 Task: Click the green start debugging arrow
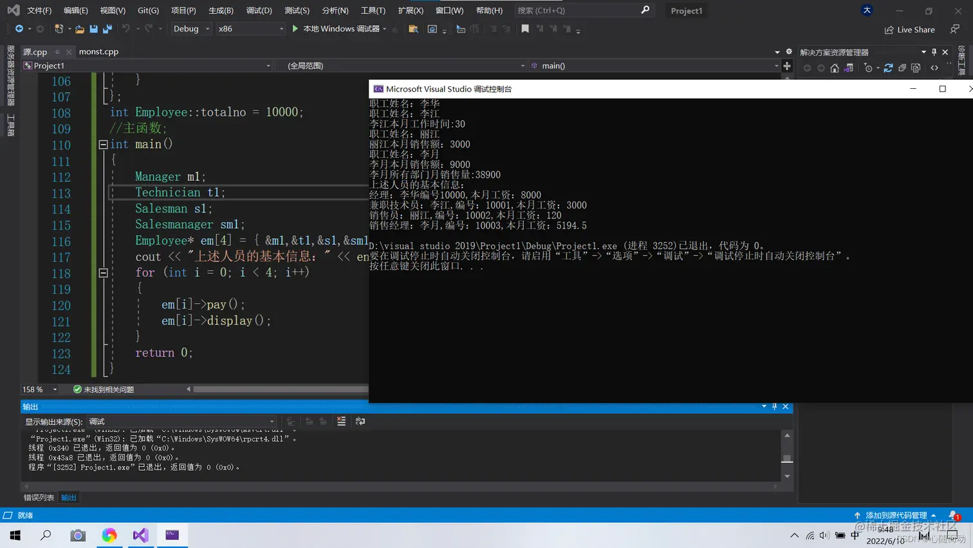point(295,29)
